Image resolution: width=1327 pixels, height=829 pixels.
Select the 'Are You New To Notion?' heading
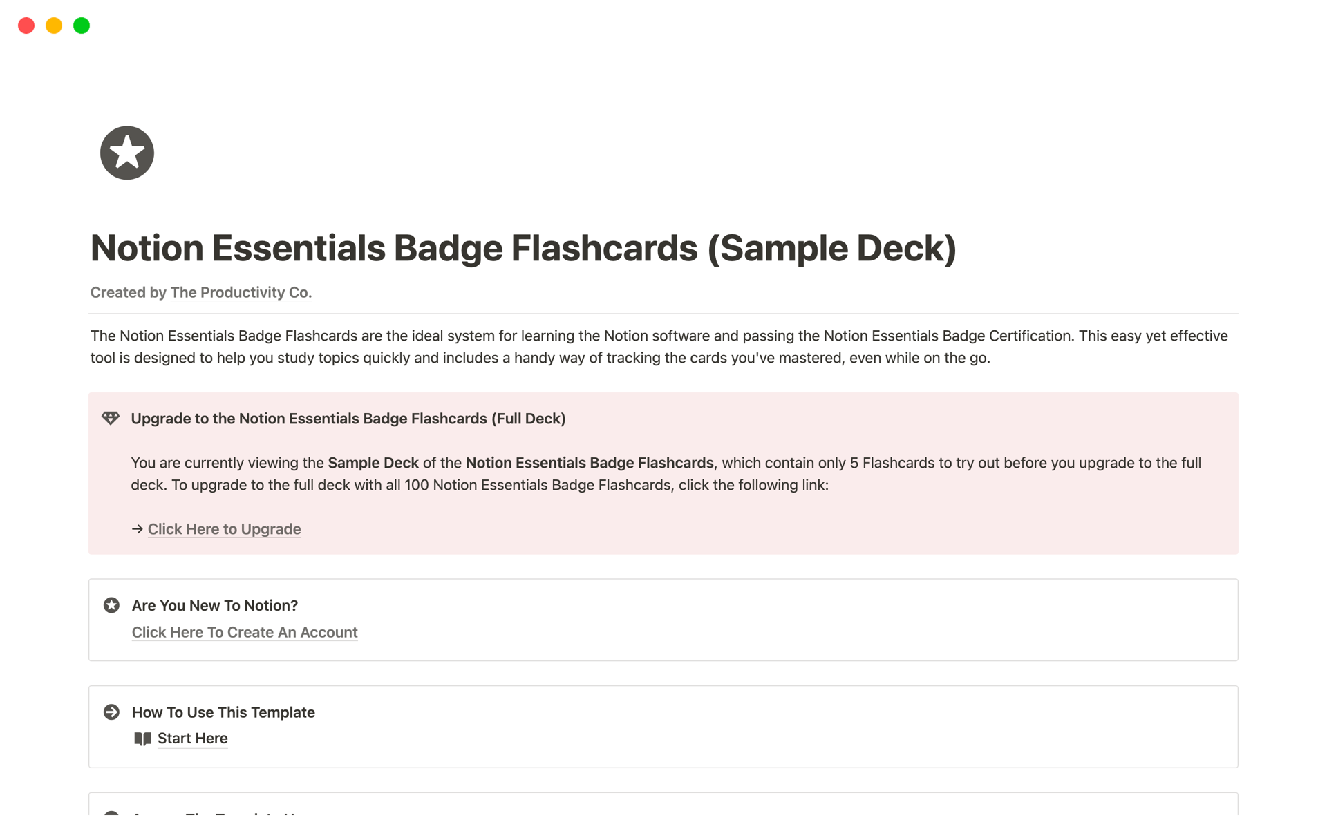214,606
